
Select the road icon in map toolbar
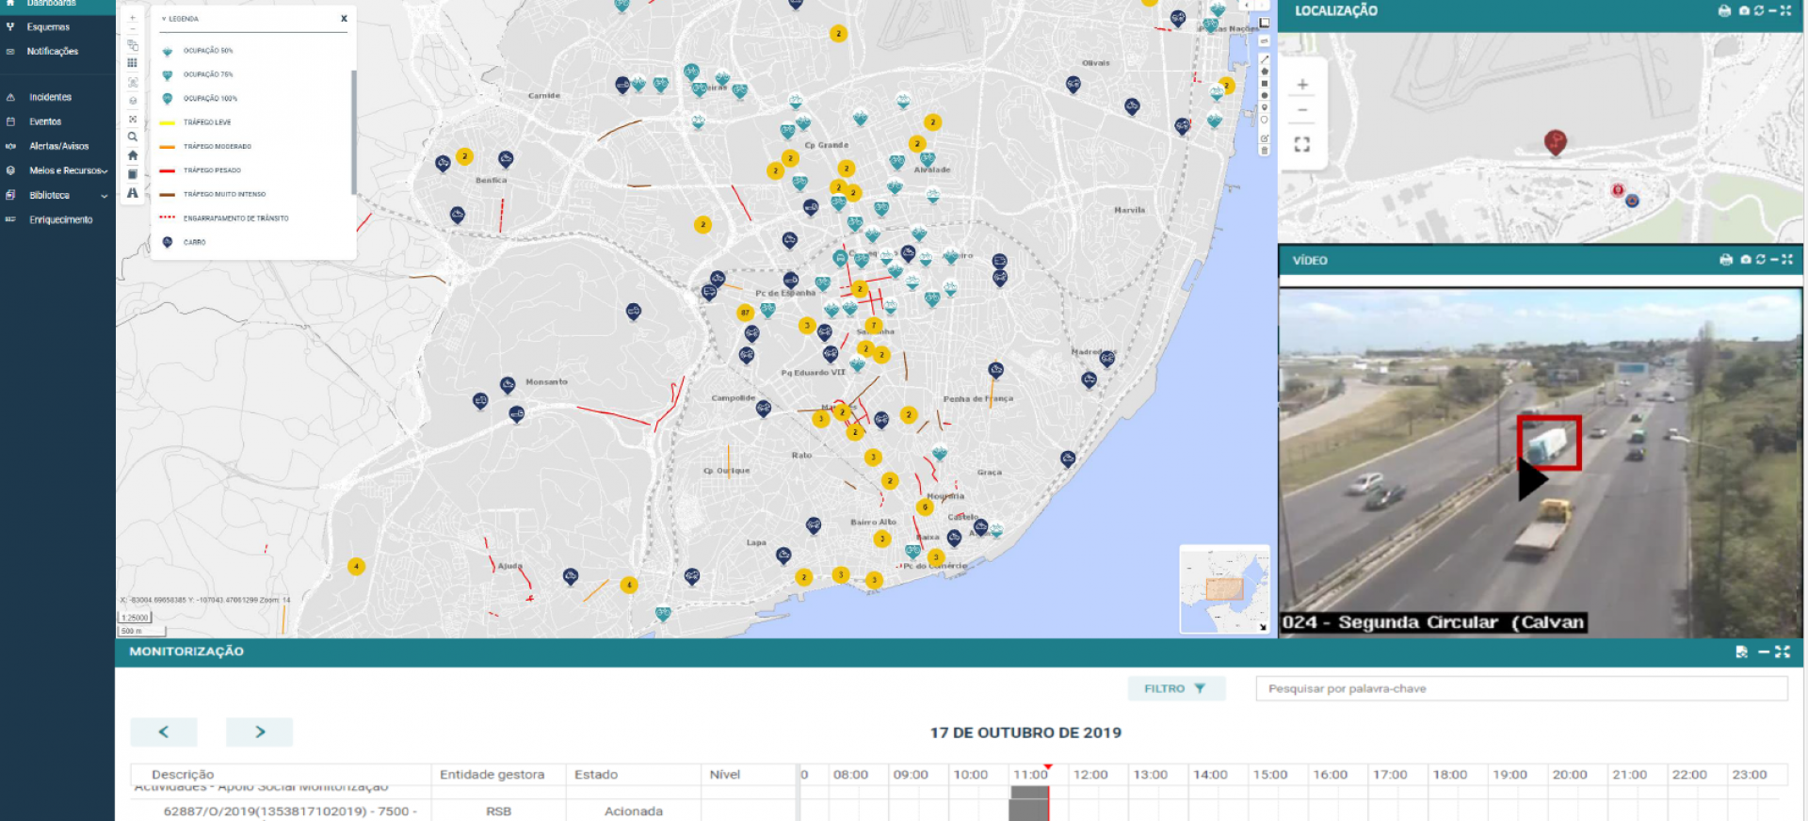133,193
